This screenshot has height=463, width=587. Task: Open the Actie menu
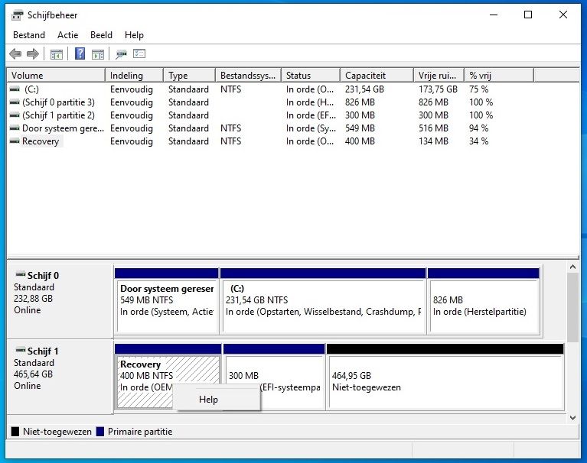[x=68, y=35]
